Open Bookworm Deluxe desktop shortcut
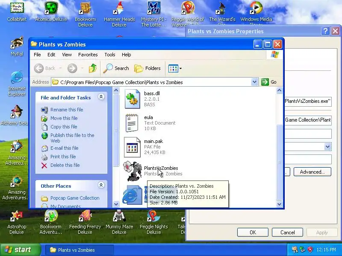This screenshot has width=342, height=256. coord(85,14)
